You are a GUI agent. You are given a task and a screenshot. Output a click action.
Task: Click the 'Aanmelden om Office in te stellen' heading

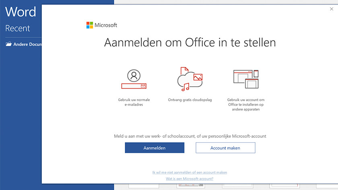(x=190, y=43)
